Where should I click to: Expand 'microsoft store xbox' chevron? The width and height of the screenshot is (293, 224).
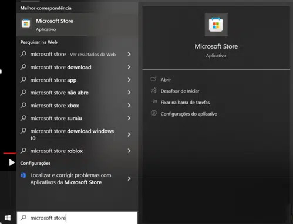[129, 106]
